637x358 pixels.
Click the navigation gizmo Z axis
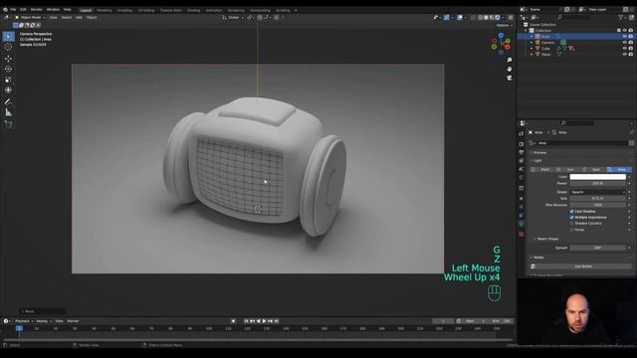[x=502, y=36]
